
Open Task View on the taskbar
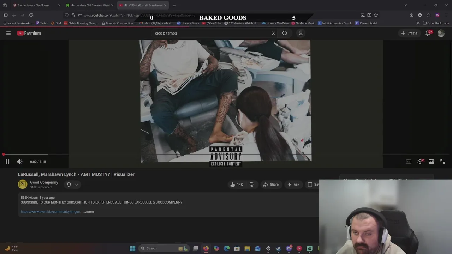pyautogui.click(x=196, y=248)
